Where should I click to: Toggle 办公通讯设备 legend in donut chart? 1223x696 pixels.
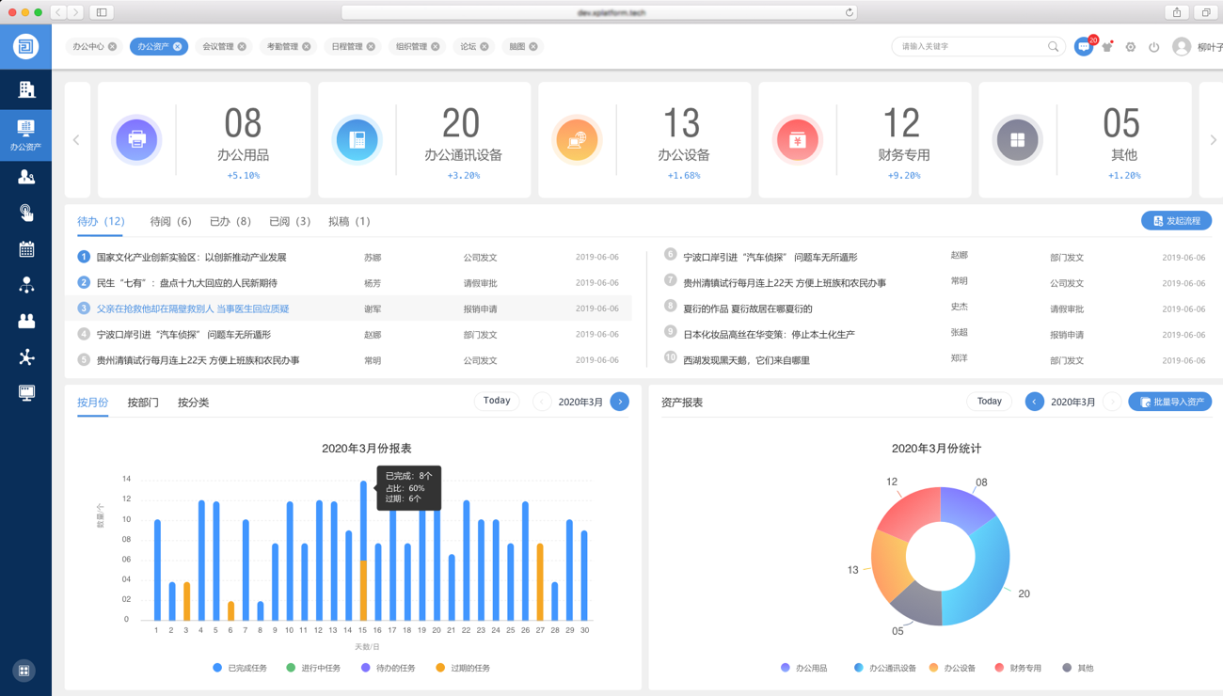click(884, 668)
